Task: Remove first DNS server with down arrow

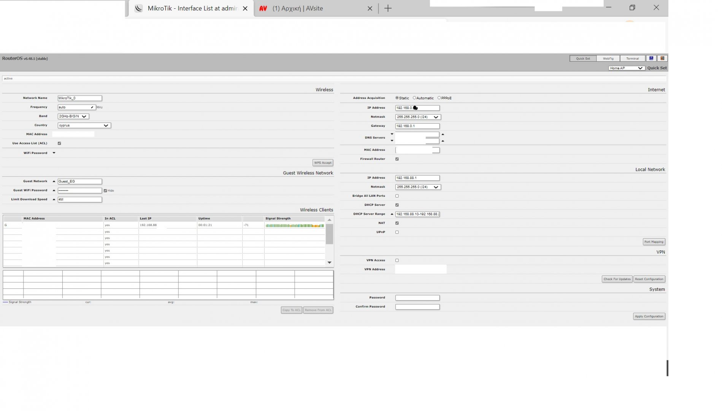Action: pos(392,134)
